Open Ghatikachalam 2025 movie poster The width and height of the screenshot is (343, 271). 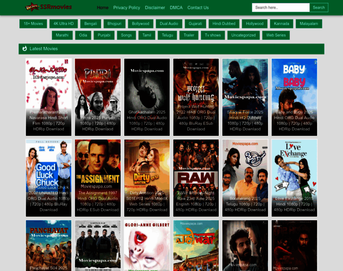[147, 97]
